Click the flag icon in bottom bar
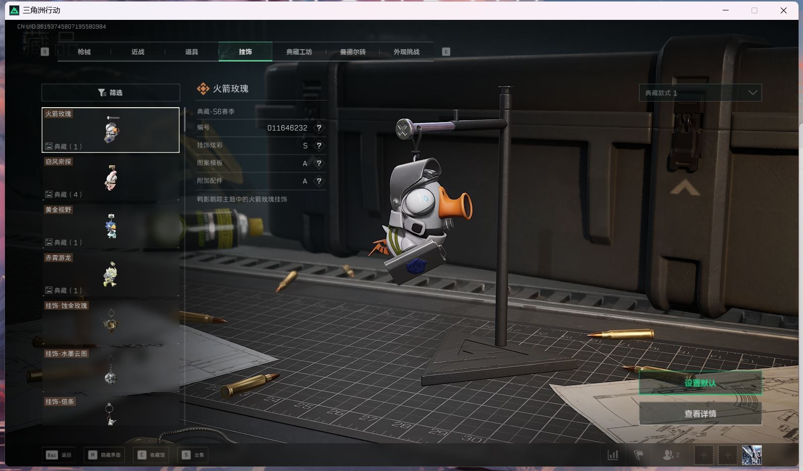Screen dimensions: 803x471 pyautogui.click(x=639, y=455)
